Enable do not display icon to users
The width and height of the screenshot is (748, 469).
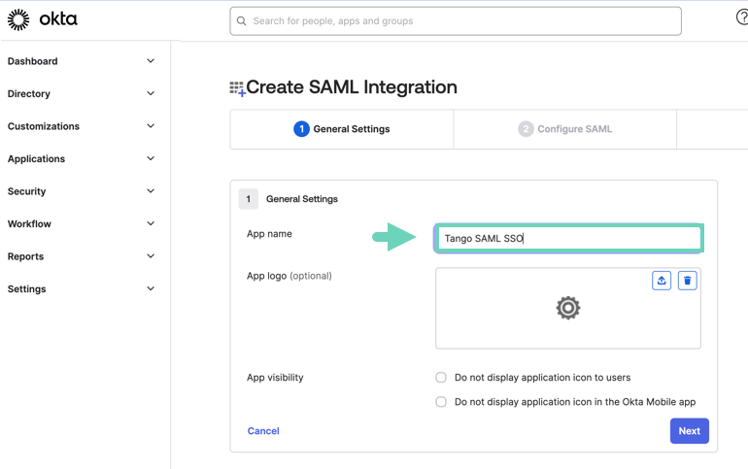(x=441, y=378)
